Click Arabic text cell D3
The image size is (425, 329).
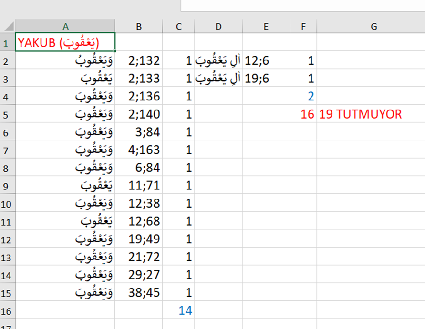point(218,78)
